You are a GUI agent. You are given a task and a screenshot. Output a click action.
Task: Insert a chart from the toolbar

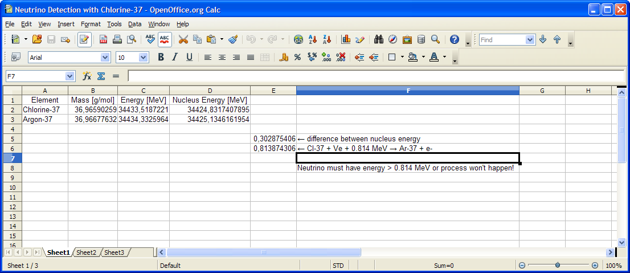coord(346,40)
